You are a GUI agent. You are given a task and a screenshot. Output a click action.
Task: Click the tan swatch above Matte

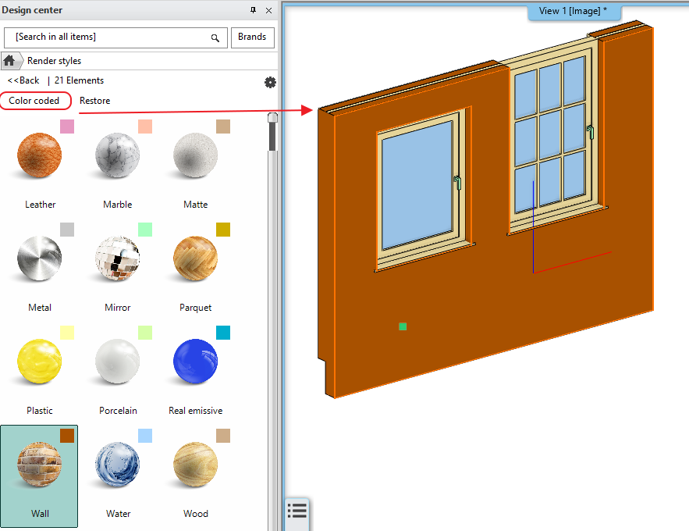point(223,127)
